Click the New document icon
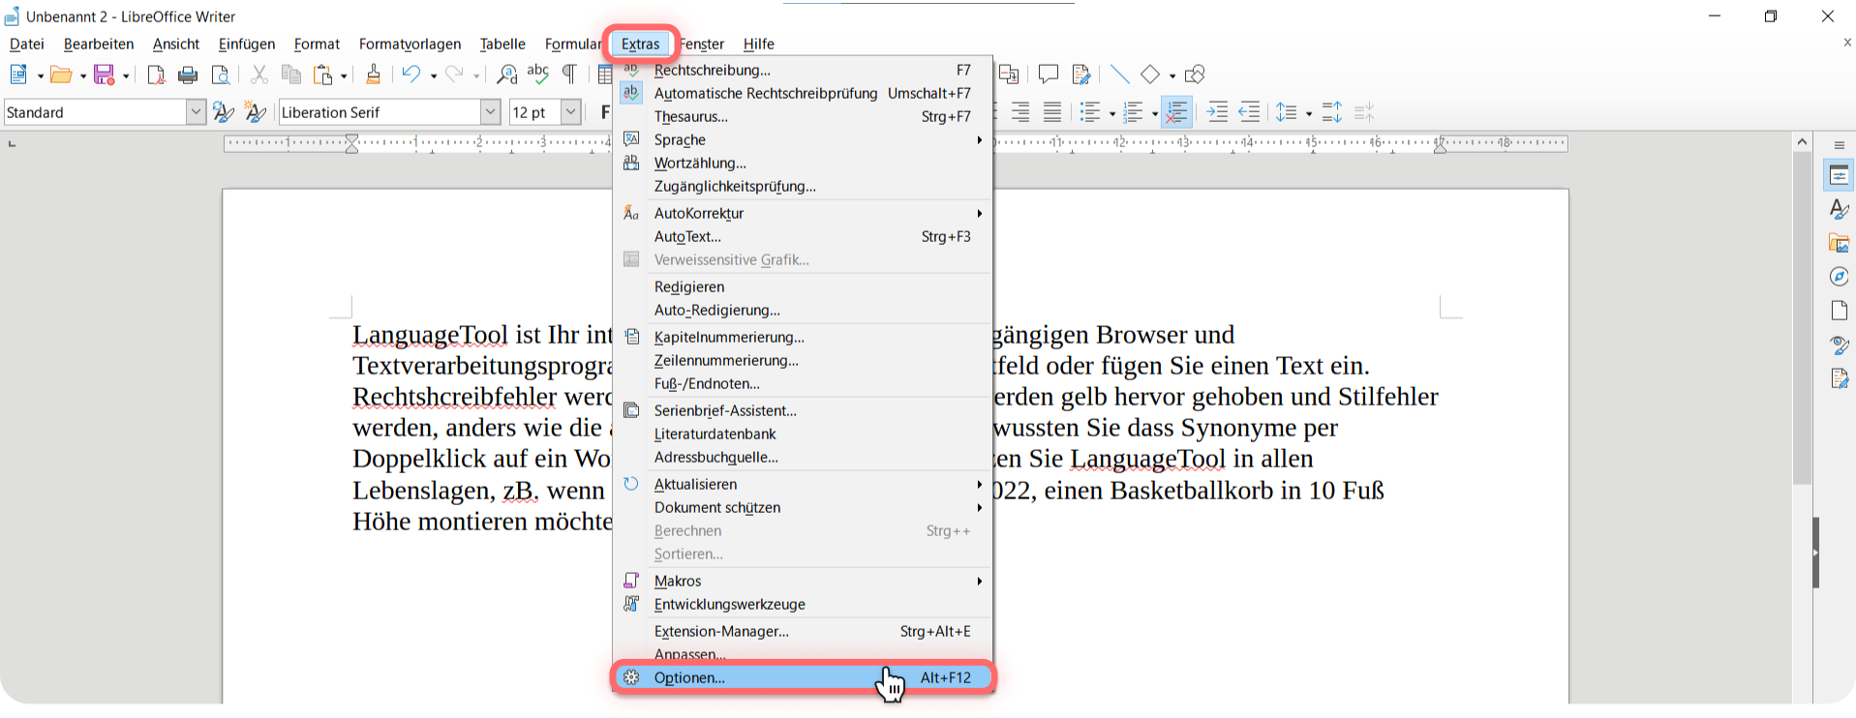This screenshot has width=1856, height=718. 18,75
